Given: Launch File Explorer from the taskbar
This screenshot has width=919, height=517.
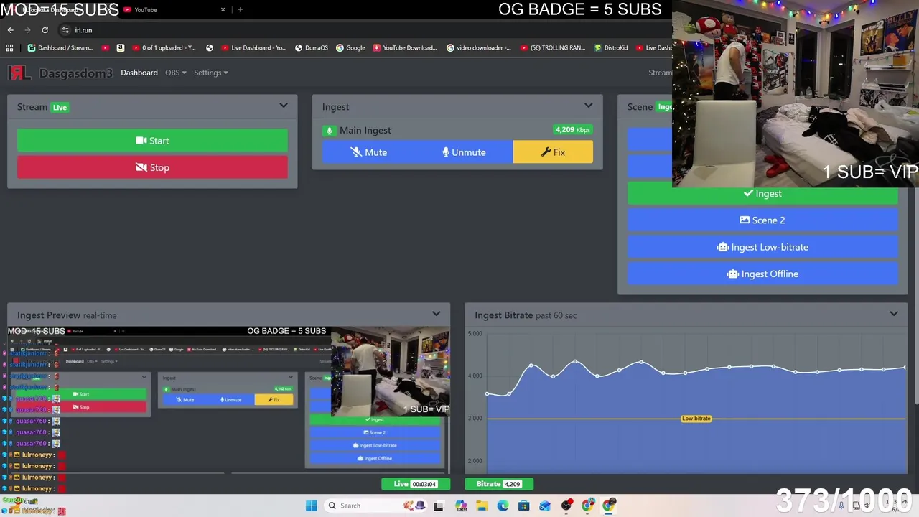Looking at the screenshot, I should tap(481, 506).
